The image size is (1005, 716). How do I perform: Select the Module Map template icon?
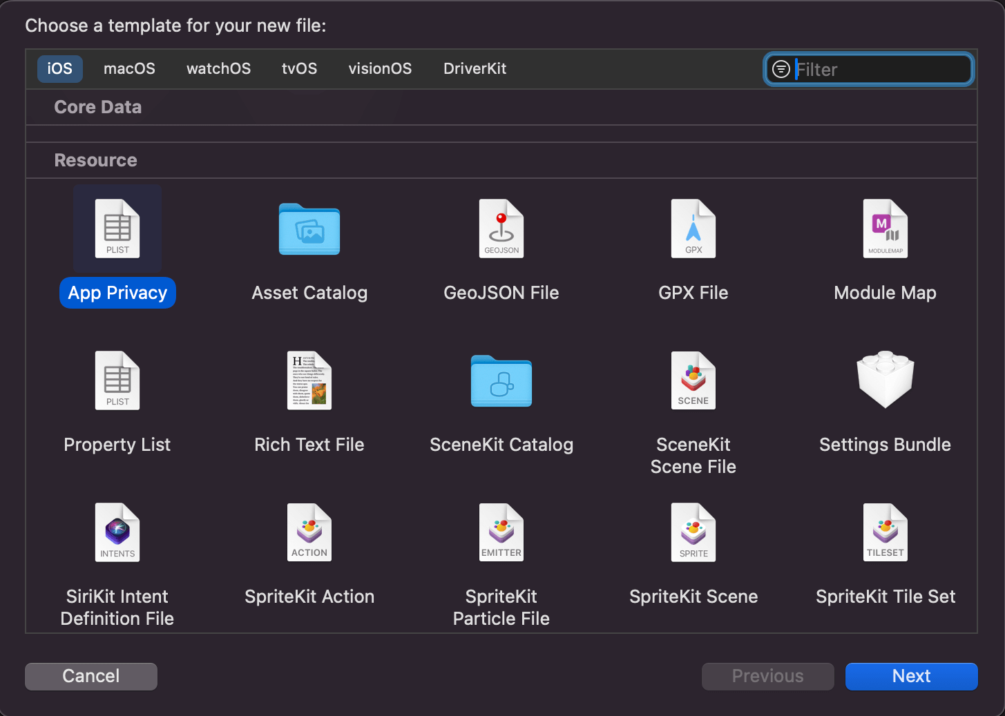coord(886,229)
